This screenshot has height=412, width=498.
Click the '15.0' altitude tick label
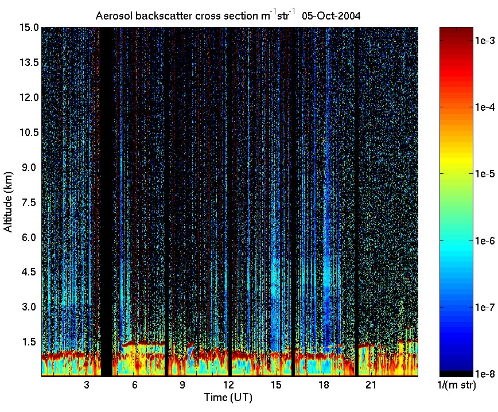[29, 28]
